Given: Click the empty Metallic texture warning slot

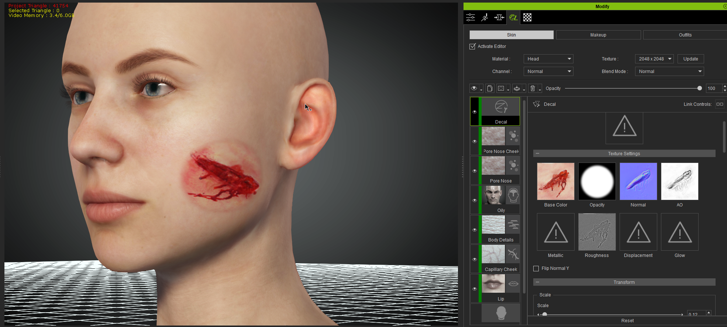Looking at the screenshot, I should click(556, 232).
